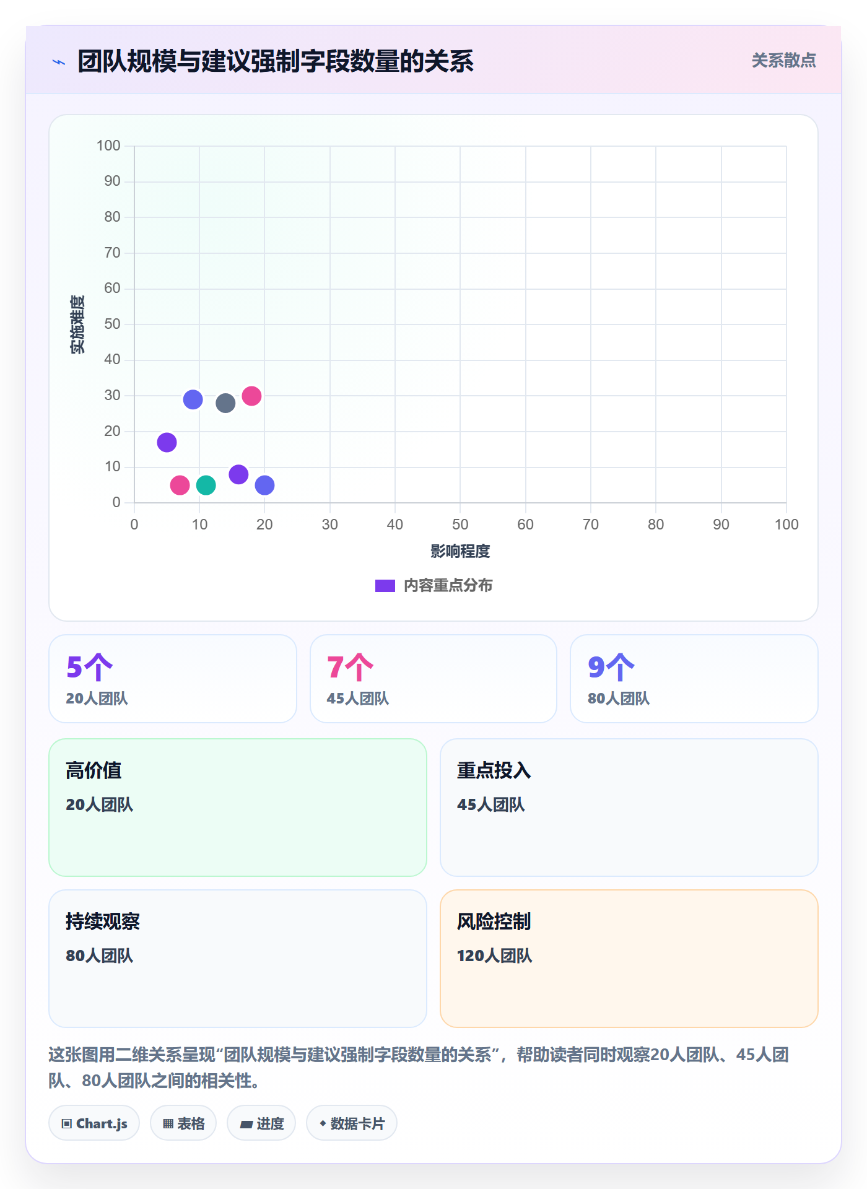The width and height of the screenshot is (867, 1189).
Task: Select the teal scatter point
Action: (x=206, y=485)
